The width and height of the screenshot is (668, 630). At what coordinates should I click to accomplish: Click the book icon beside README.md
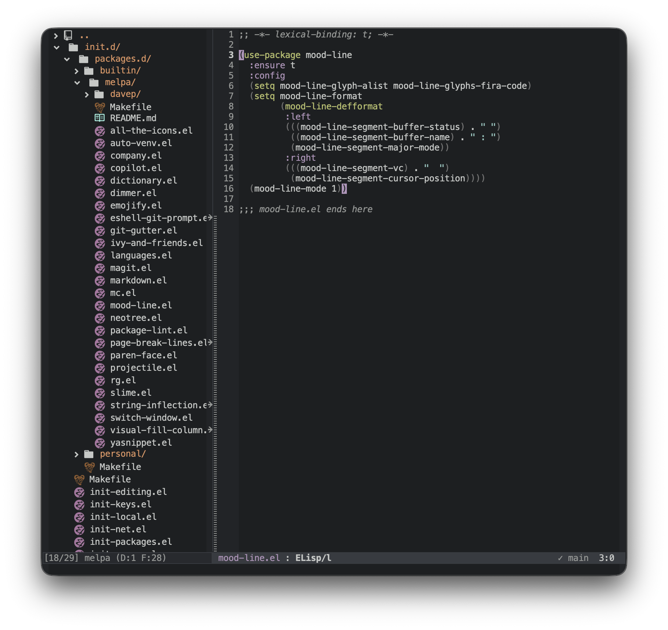pyautogui.click(x=100, y=118)
